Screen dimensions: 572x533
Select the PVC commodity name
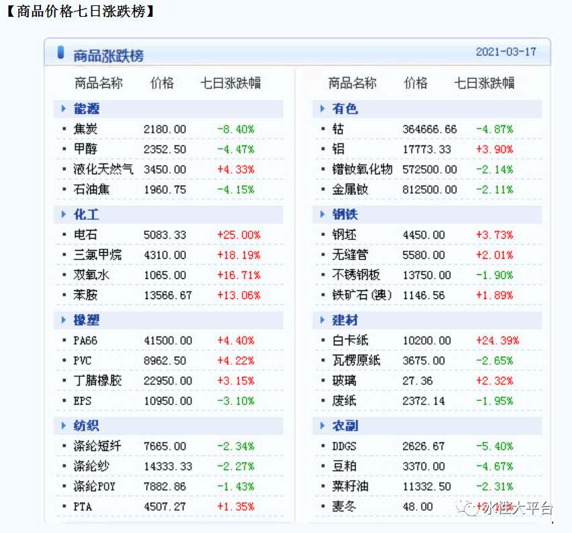point(83,360)
